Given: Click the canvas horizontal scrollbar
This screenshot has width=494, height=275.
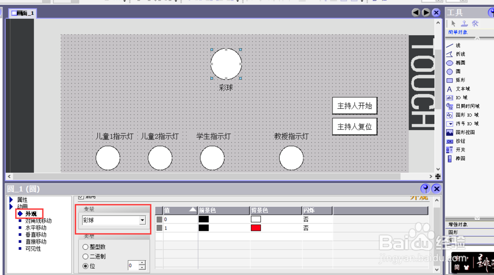Looking at the screenshot, I should pyautogui.click(x=206, y=176).
